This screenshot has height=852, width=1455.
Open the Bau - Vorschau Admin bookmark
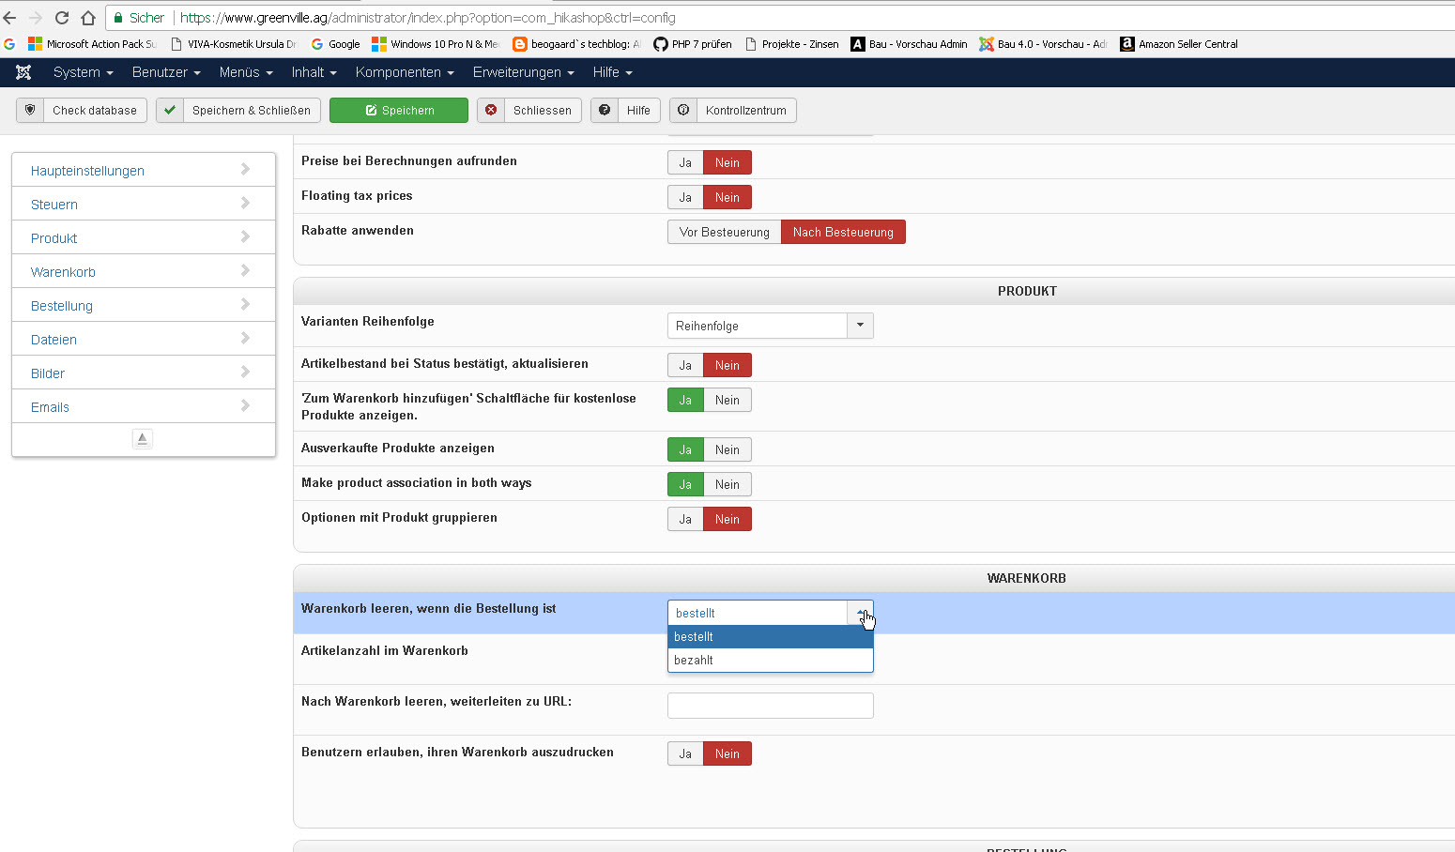click(x=909, y=44)
